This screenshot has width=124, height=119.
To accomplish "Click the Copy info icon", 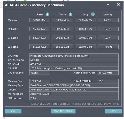I will click(x=93, y=14).
